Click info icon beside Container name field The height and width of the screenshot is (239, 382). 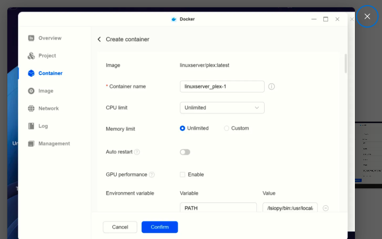point(271,86)
